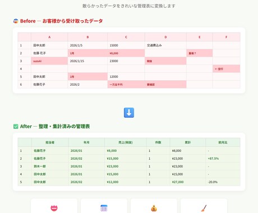Click the '15000' cell in Before table
This screenshot has width=258, height=213.
[x=126, y=45]
